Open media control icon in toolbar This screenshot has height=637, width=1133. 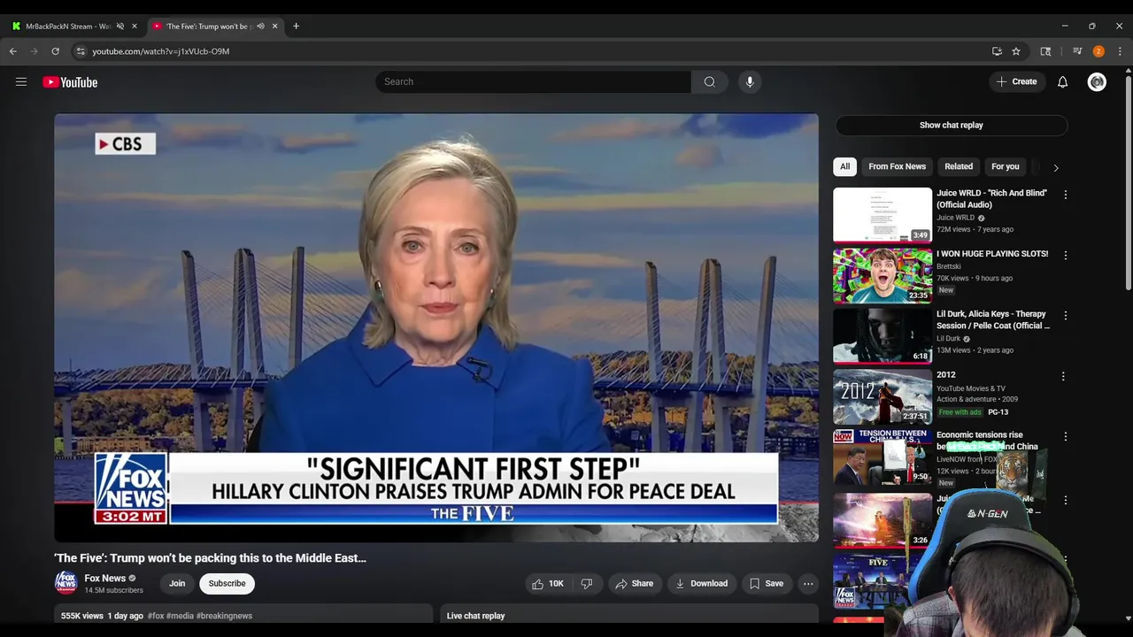[1077, 51]
